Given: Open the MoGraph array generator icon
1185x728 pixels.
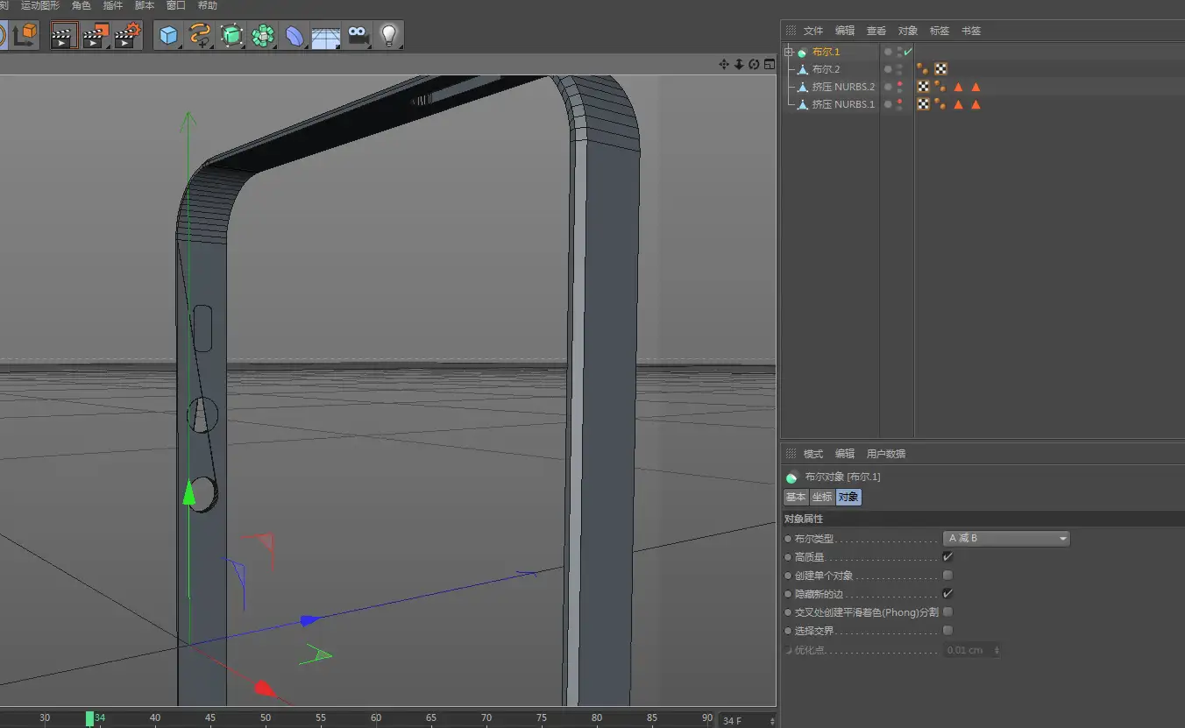Looking at the screenshot, I should (263, 35).
